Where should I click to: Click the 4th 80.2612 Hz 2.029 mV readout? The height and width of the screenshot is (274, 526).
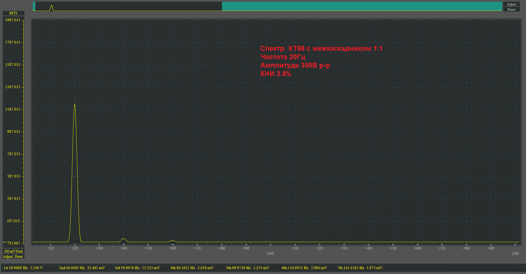(x=192, y=268)
